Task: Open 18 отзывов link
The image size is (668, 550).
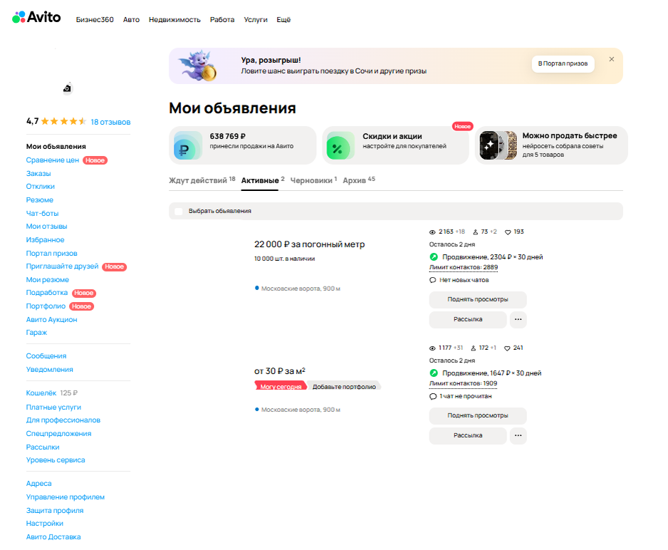Action: coord(110,122)
